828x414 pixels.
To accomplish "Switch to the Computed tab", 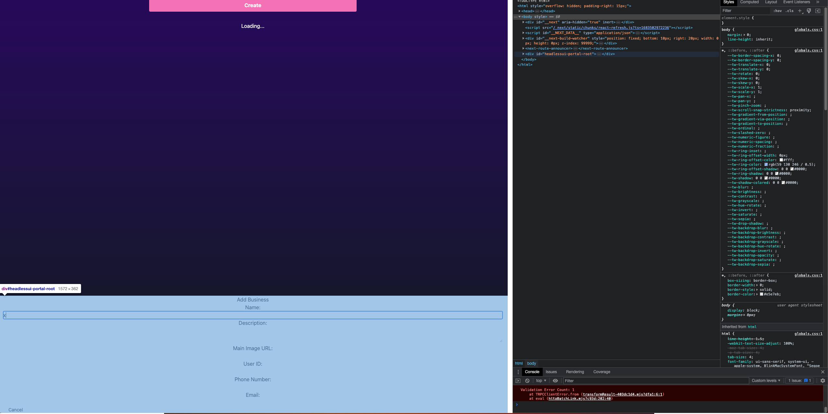I will pos(749,2).
